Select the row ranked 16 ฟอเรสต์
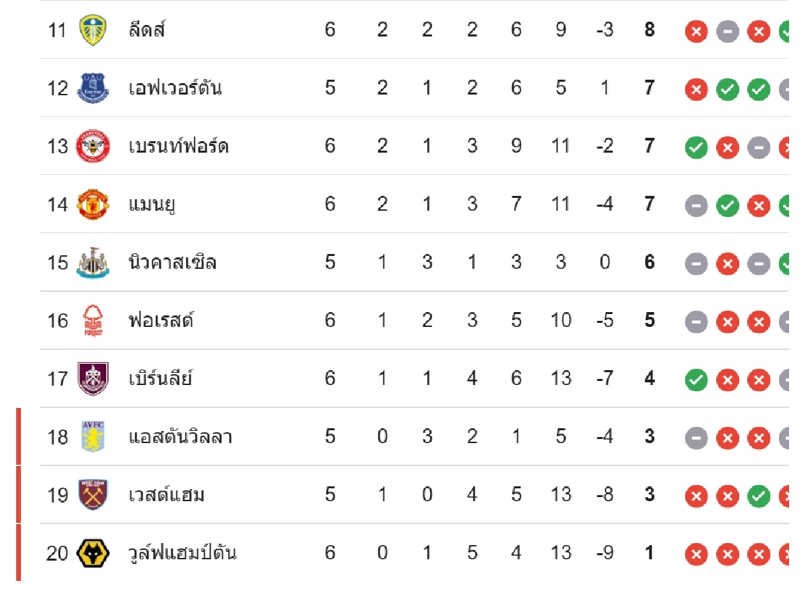This screenshot has height=589, width=810. (414, 320)
